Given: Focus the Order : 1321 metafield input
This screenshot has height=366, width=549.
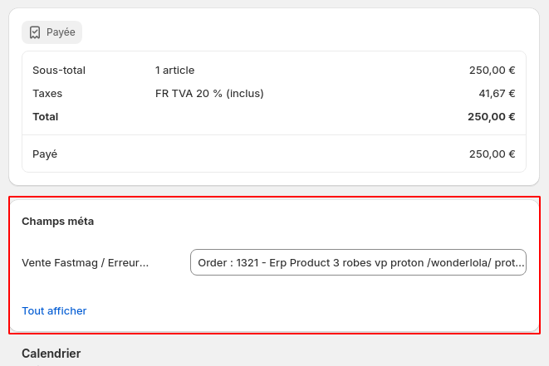Looking at the screenshot, I should click(x=358, y=262).
